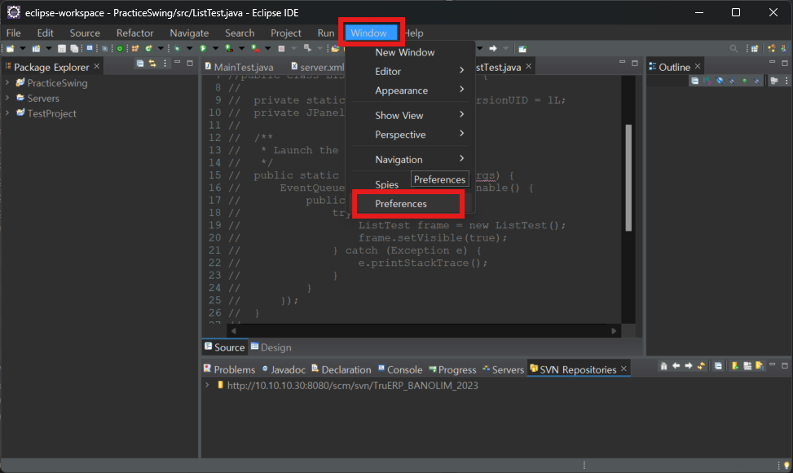Click the Save All toolbar icon
Viewport: 793px width, 473px height.
pyautogui.click(x=74, y=49)
